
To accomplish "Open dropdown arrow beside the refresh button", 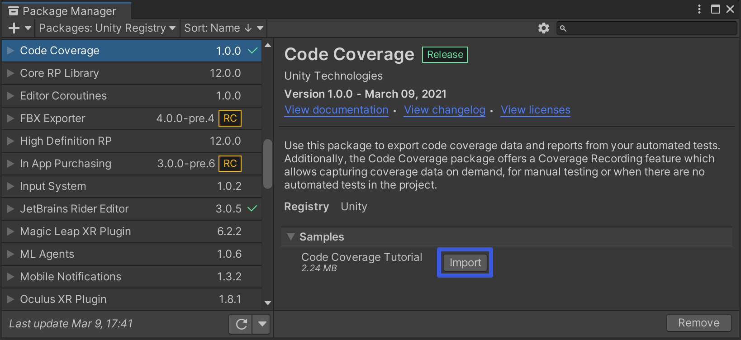I will 262,324.
